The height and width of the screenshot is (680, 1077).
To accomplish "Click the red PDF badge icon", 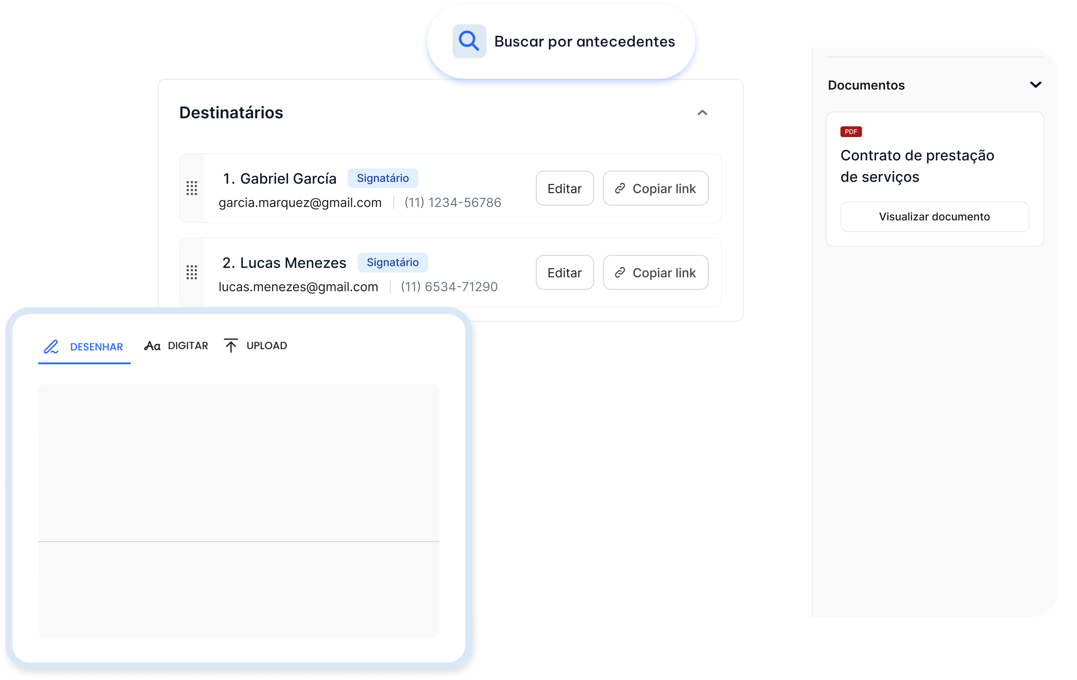I will coord(851,131).
